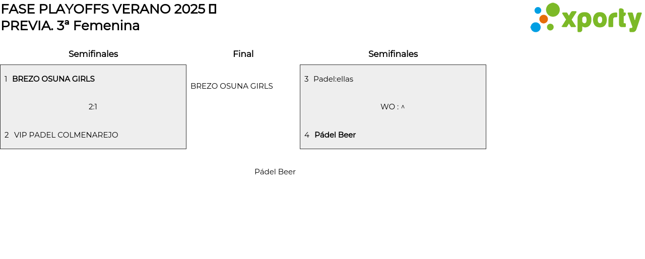Click seed number 2 beside VIP PADEL COLMENAREJO
The height and width of the screenshot is (259, 645).
[7, 135]
